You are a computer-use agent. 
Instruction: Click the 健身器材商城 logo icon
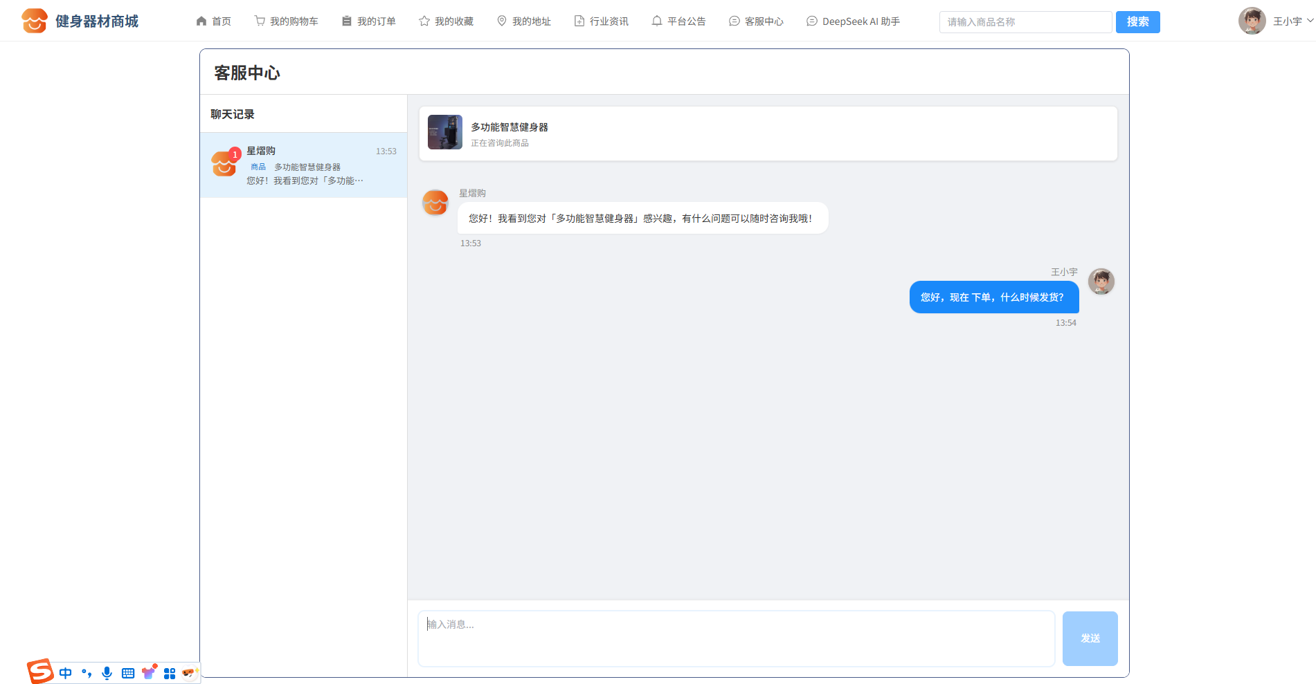(x=34, y=21)
